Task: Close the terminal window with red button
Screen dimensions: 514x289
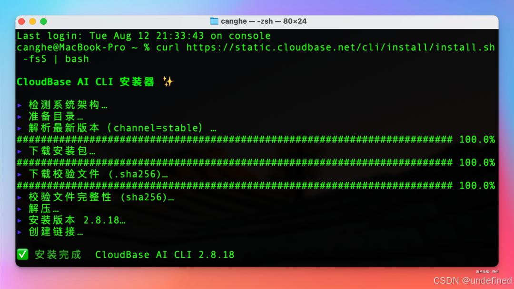Action: (21, 21)
